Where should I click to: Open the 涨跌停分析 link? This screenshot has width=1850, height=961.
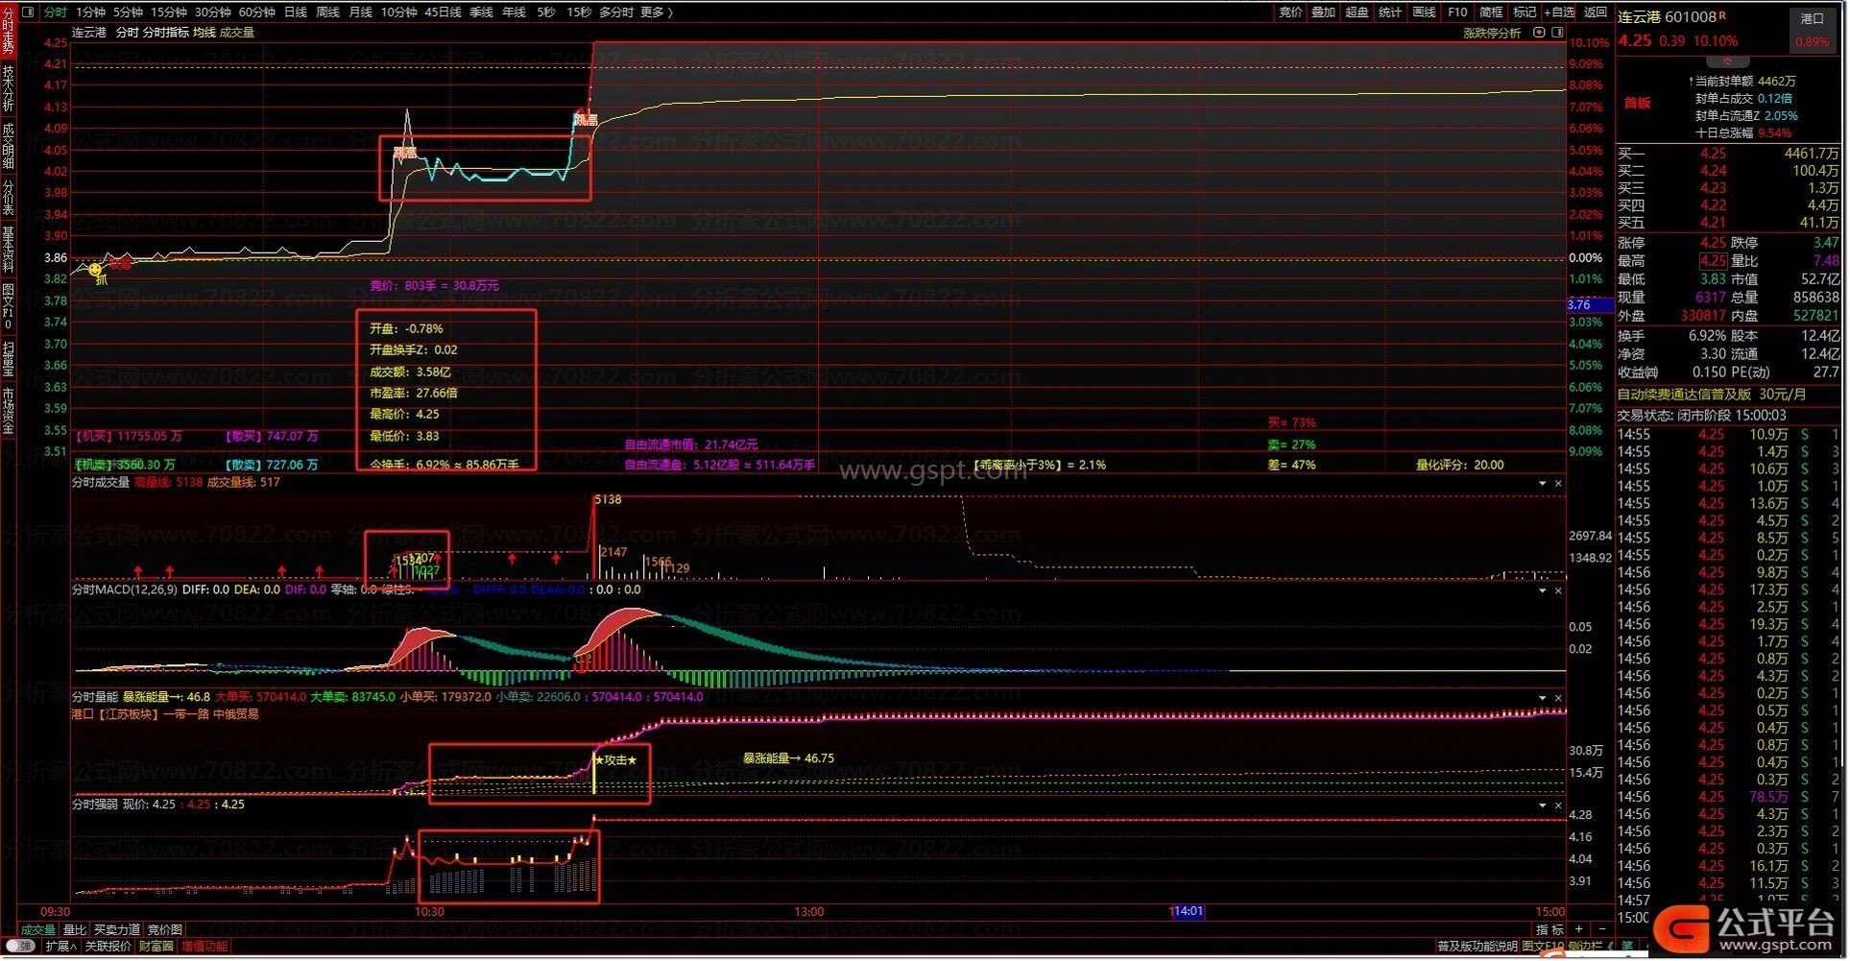[1492, 33]
